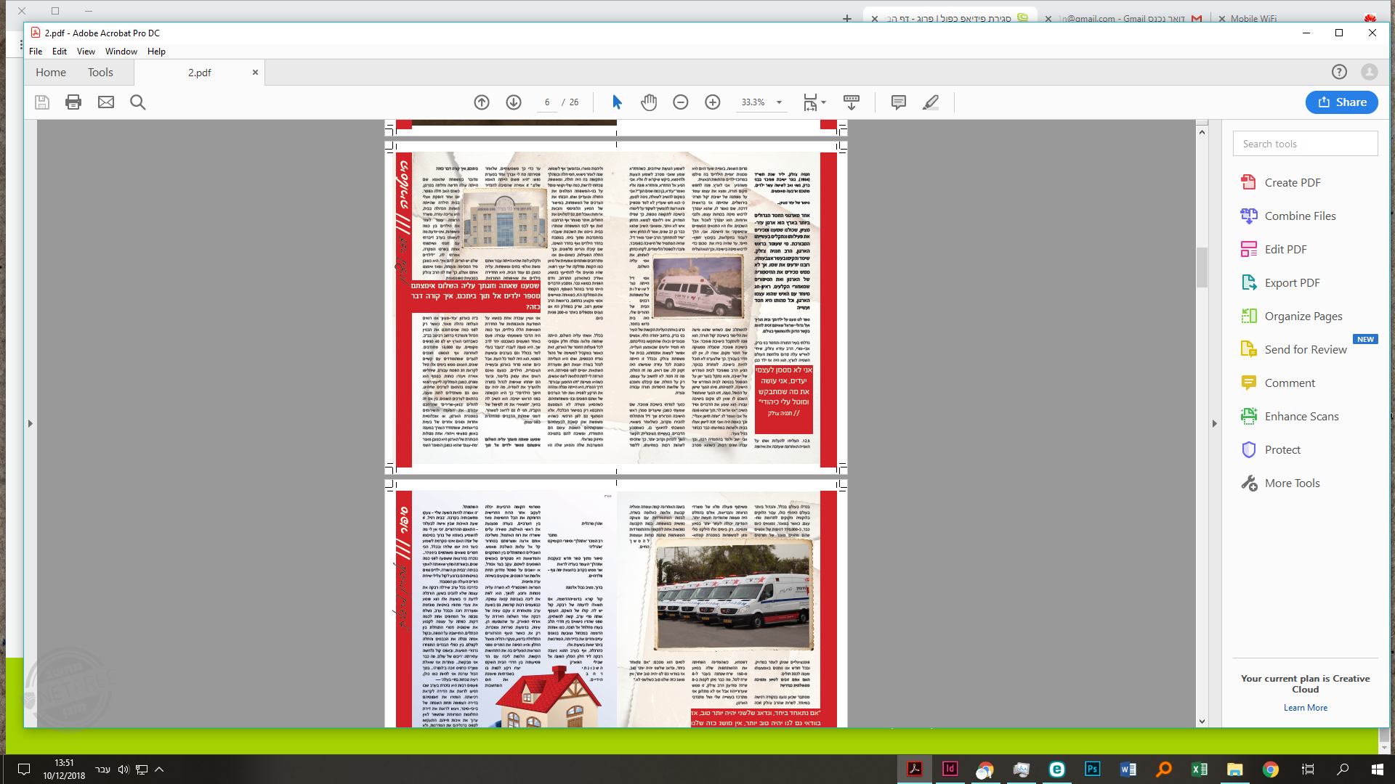This screenshot has height=784, width=1395.
Task: Click the Print file icon
Action: (x=73, y=102)
